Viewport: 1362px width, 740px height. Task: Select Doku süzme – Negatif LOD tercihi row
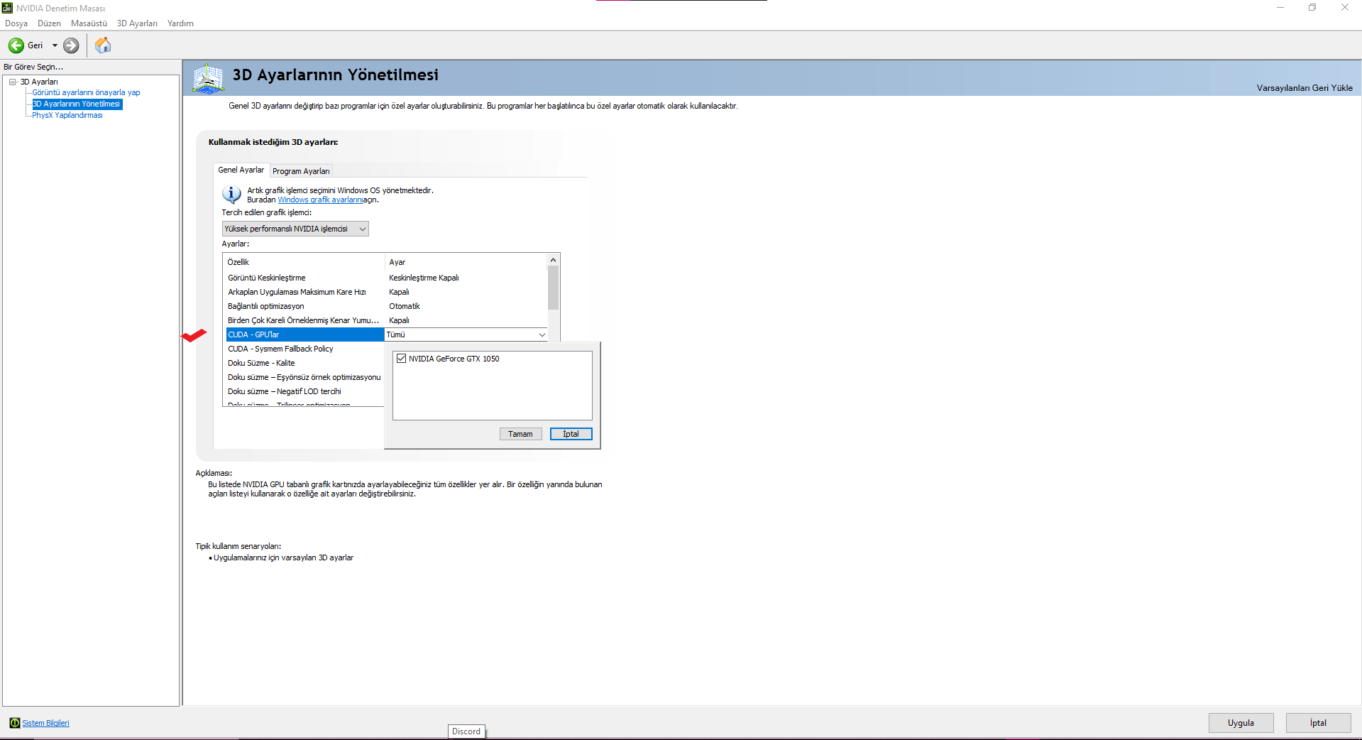coord(305,391)
